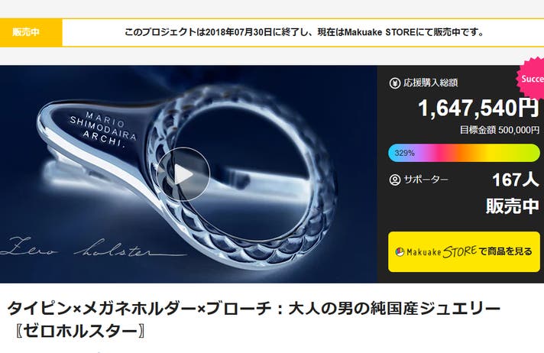This screenshot has width=544, height=353.
Task: Click the MARIO SHIMODAIRA ARCHI engraving on image
Action: click(103, 130)
